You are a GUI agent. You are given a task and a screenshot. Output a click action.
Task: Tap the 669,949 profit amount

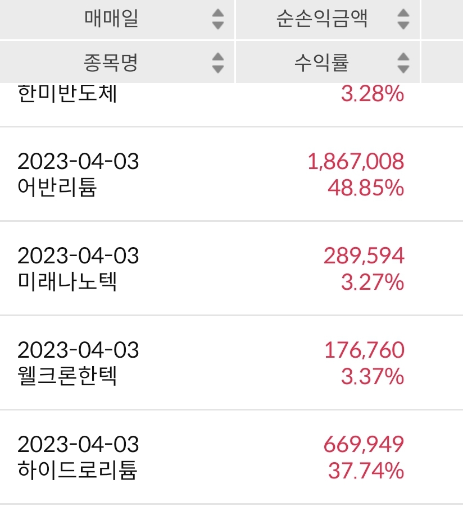coord(364,445)
